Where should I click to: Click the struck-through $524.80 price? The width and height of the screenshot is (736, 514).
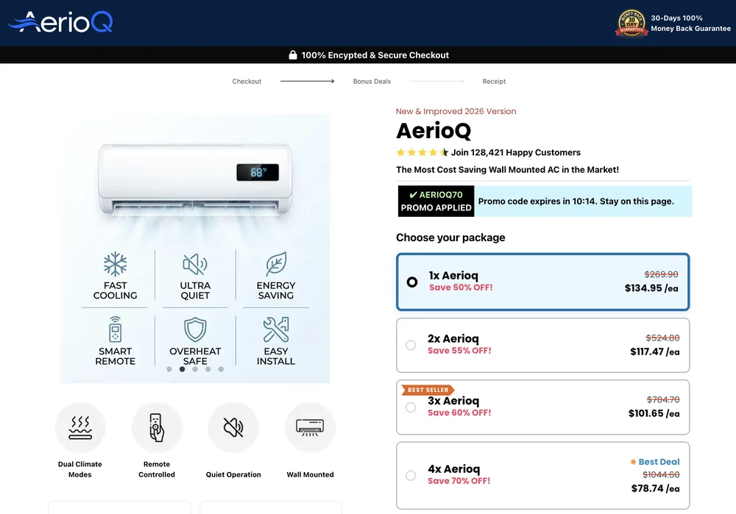[663, 338]
